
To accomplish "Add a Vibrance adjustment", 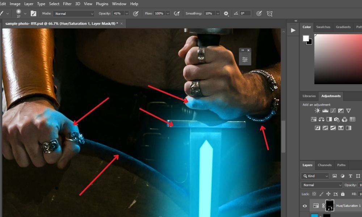I will (348, 111).
